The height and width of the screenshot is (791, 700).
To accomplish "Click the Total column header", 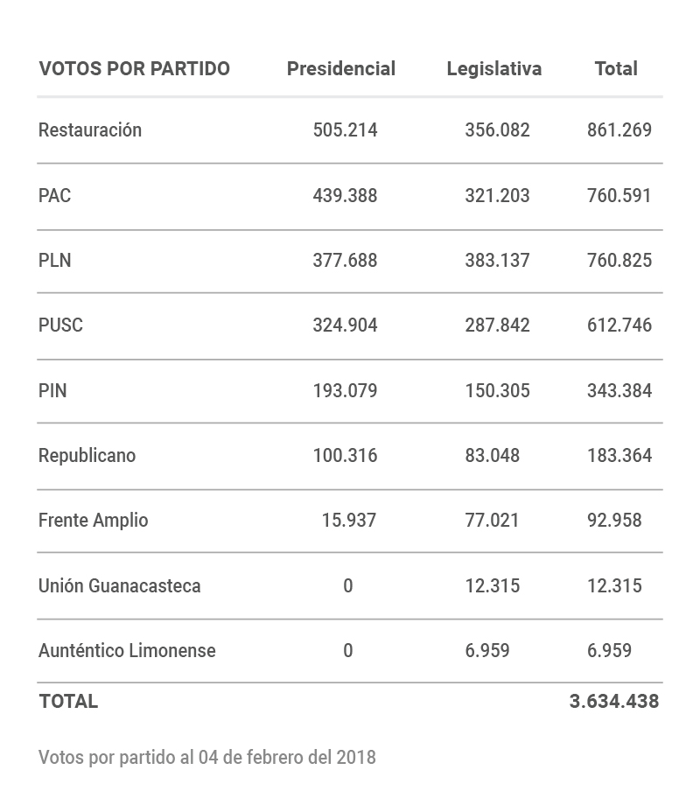I will [616, 69].
